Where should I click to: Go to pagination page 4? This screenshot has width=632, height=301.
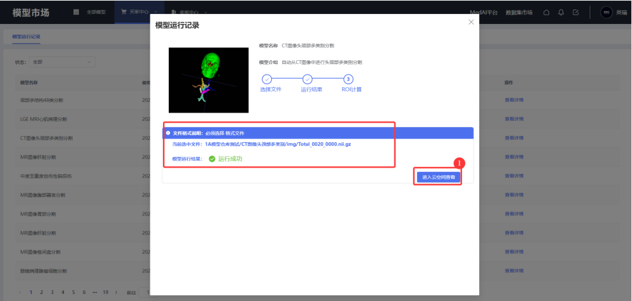pyautogui.click(x=63, y=292)
